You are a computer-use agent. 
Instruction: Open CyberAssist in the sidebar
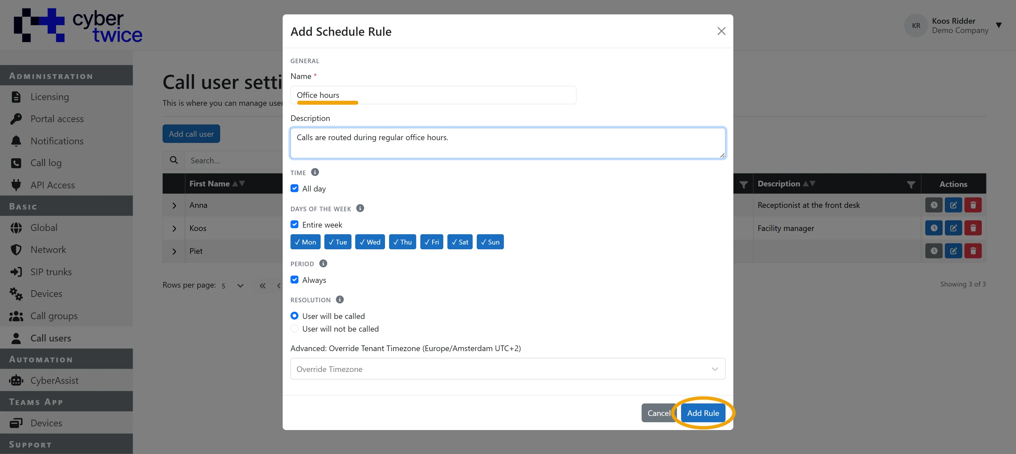66,380
